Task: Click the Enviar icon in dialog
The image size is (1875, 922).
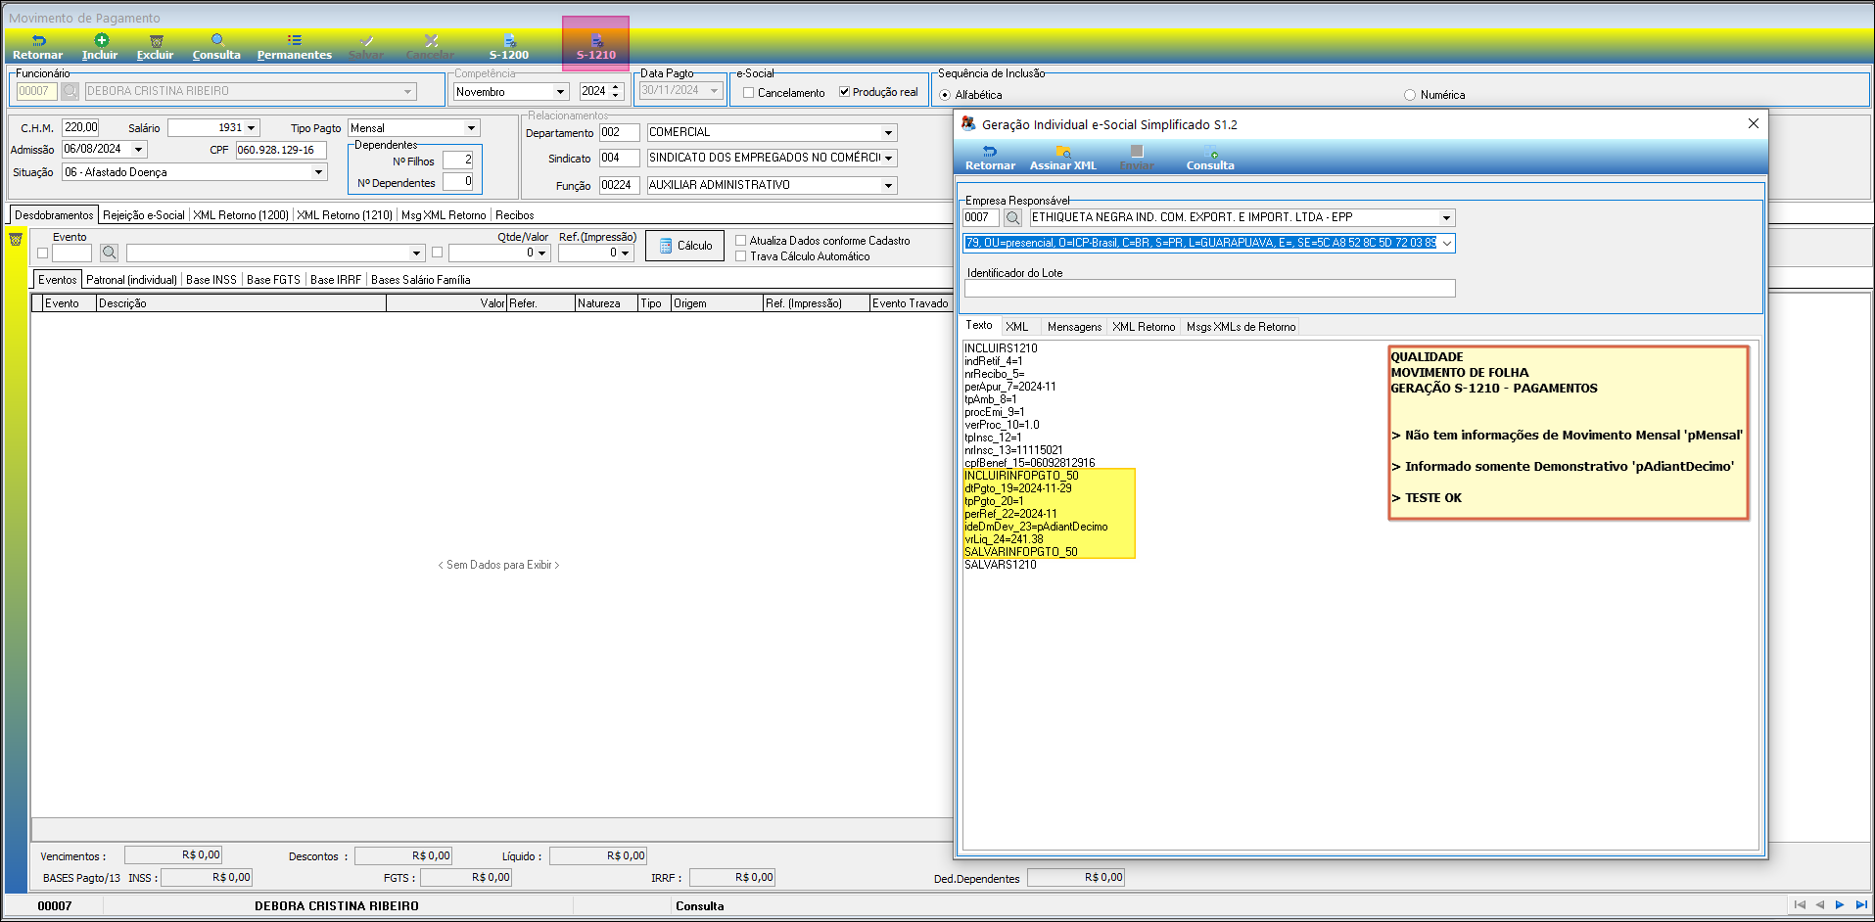Action: click(x=1137, y=151)
